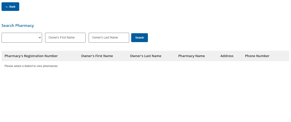Screen dimensions: 291x122
Task: Click the Phone Number column header
Action: coord(257,56)
